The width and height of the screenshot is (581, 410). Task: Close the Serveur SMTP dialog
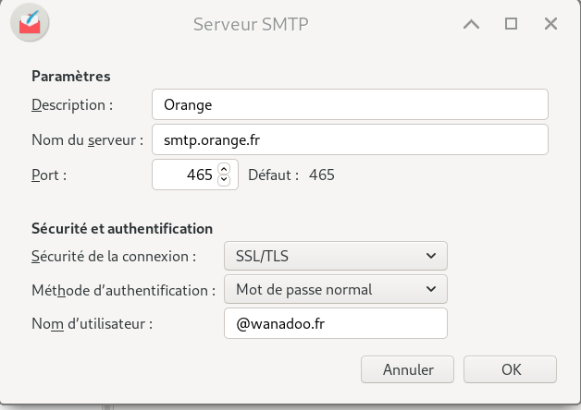(550, 24)
